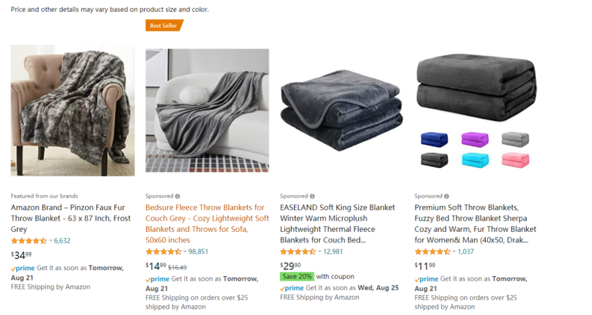Expand rating breakdown arrow next to 12,981
Viewport: 592px width, 315px height.
(x=320, y=251)
